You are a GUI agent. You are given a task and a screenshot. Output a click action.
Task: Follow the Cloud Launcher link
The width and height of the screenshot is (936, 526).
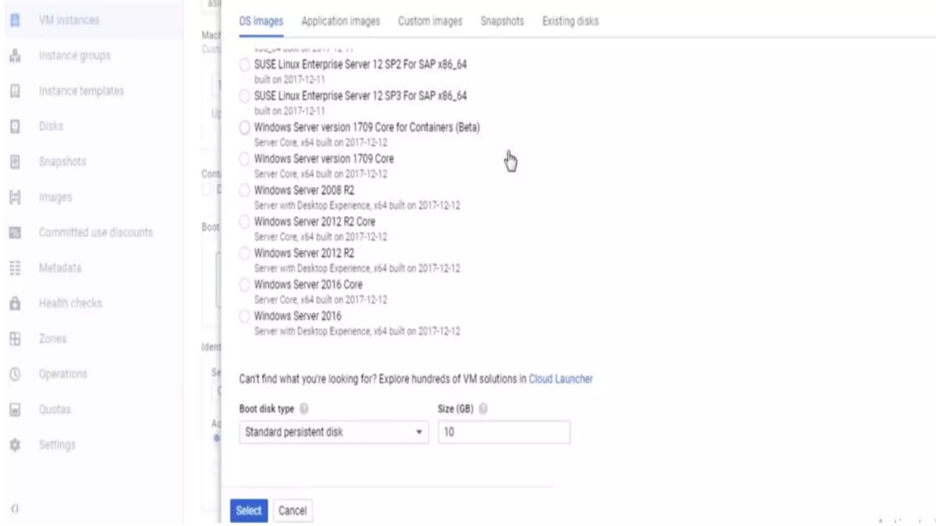pos(560,379)
